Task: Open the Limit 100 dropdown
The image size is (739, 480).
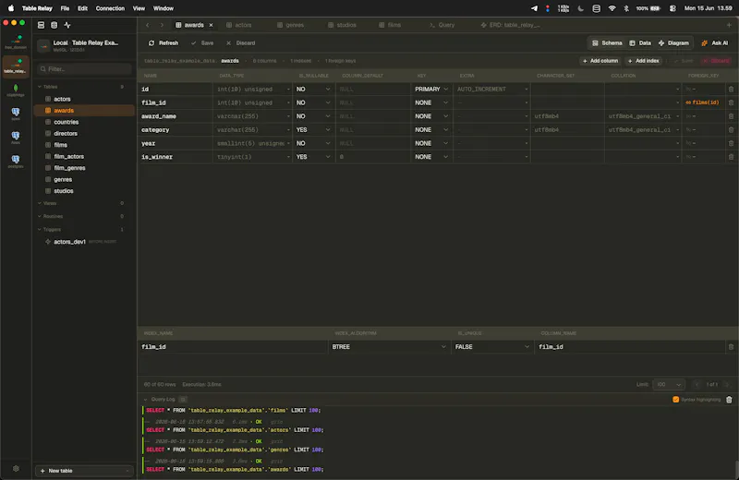Action: (x=669, y=384)
